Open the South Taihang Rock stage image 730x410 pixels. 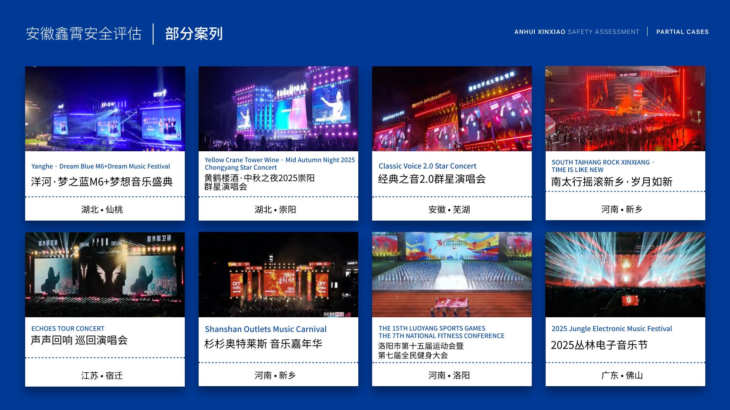[625, 109]
